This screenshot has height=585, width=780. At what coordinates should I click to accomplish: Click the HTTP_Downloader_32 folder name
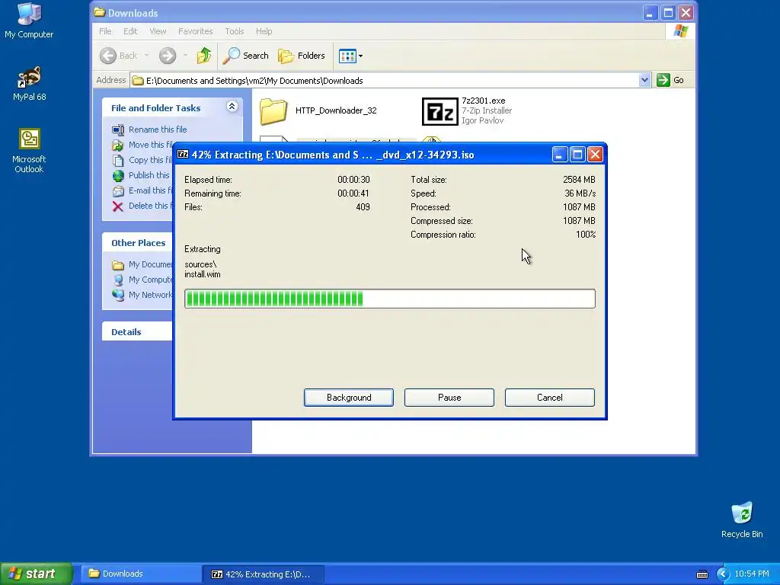[x=336, y=110]
